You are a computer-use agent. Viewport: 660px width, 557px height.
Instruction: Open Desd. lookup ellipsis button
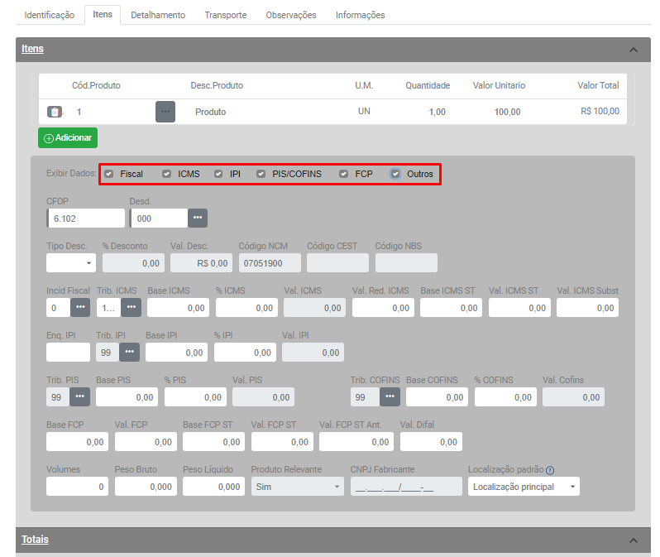[198, 218]
